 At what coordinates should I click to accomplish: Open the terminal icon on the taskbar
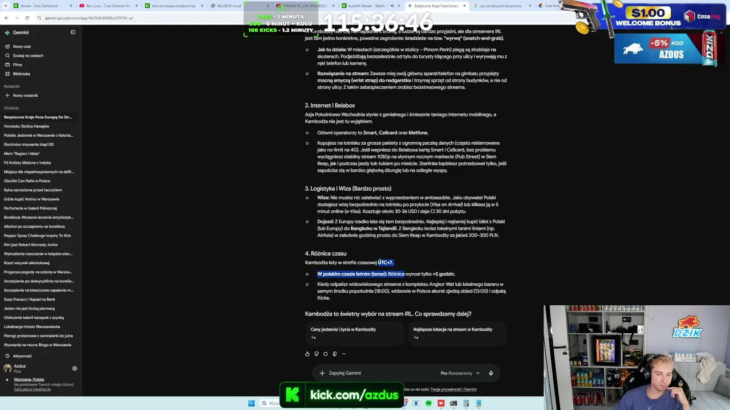click(453, 404)
